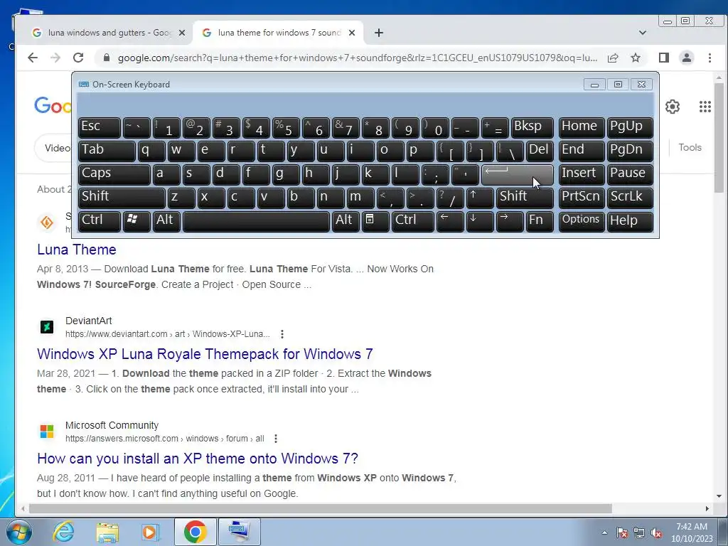Open Microsoft Community result options dots
Screen dimensions: 728x546
pyautogui.click(x=276, y=438)
